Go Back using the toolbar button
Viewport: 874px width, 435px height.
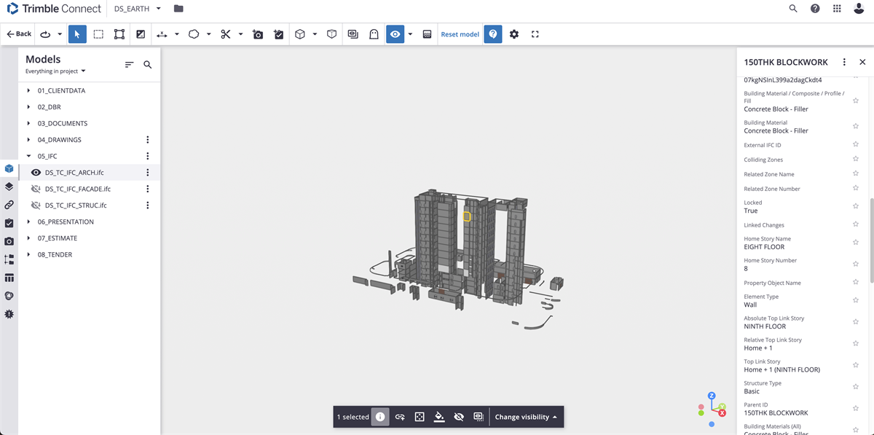[x=19, y=34]
